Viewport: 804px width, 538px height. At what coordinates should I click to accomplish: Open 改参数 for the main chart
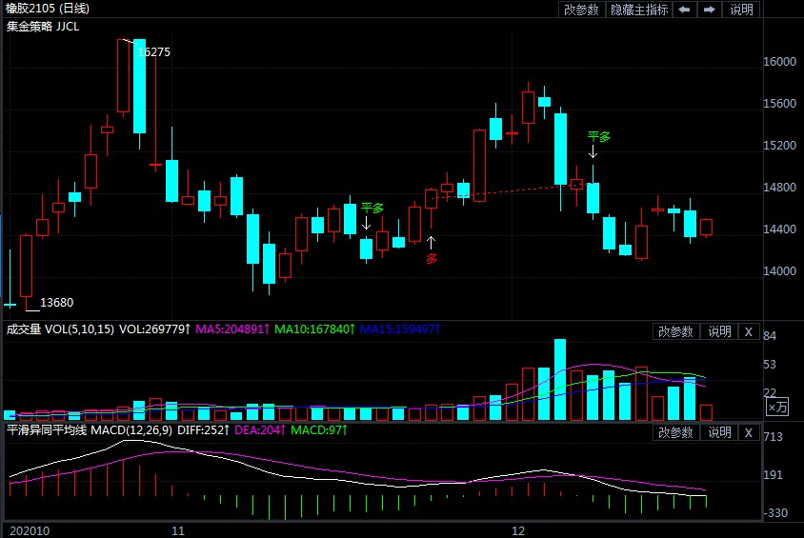(581, 10)
